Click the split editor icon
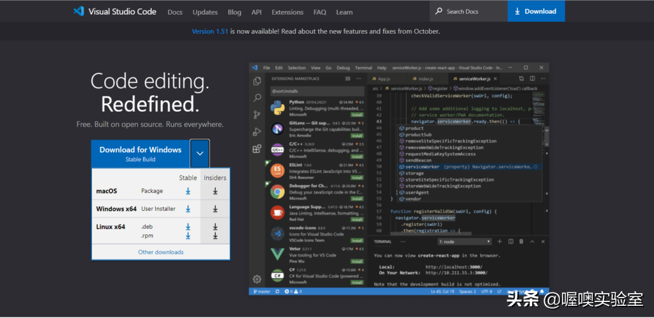This screenshot has width=654, height=318. click(532, 79)
